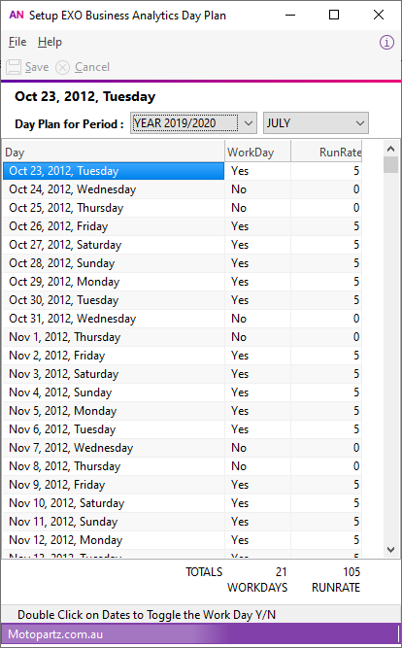Click the WorkDay column header
The width and height of the screenshot is (402, 648).
258,153
